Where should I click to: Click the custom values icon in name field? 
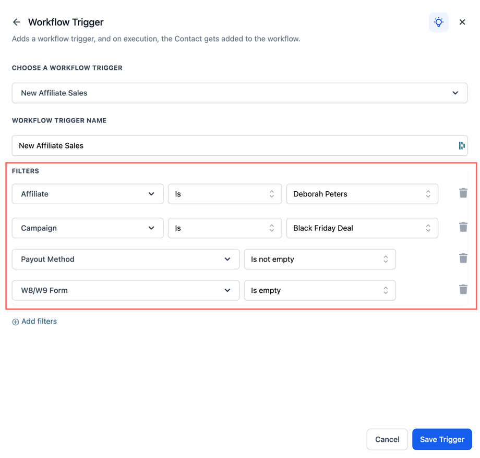462,146
